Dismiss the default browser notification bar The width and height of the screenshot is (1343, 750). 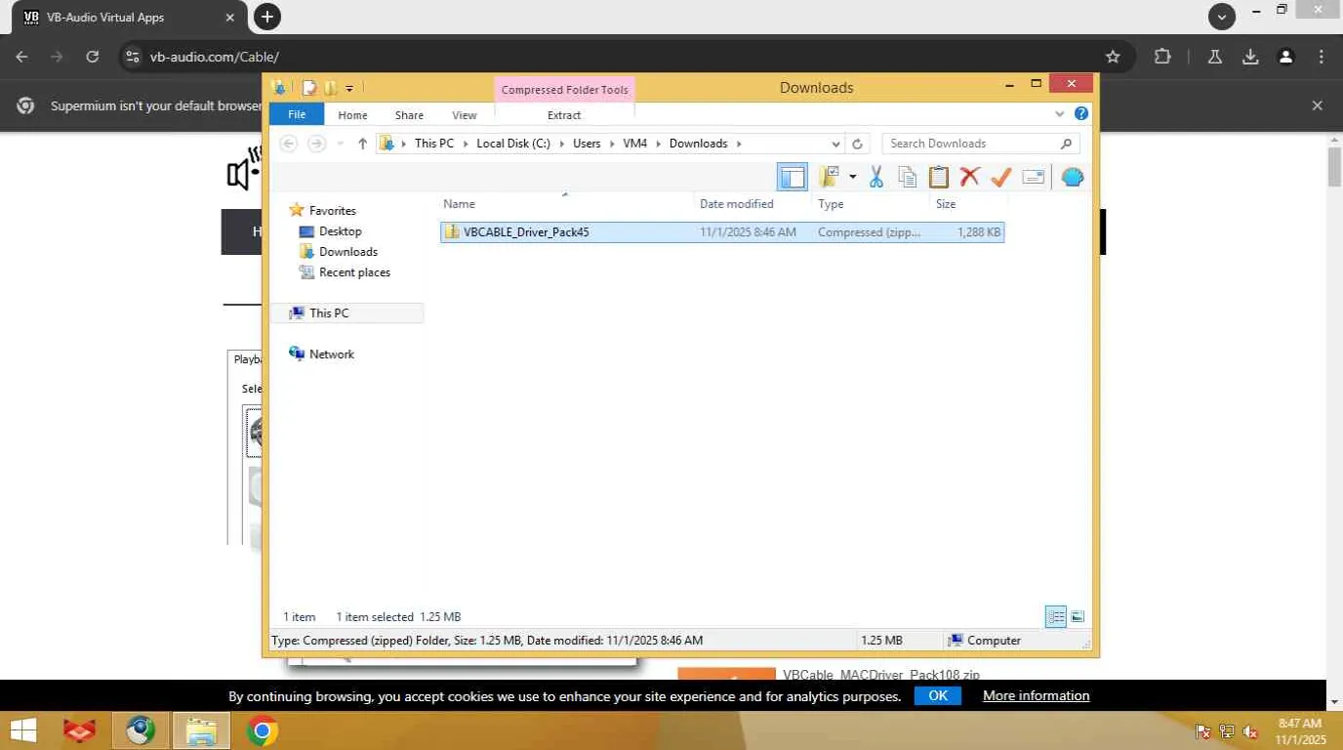(x=1318, y=105)
